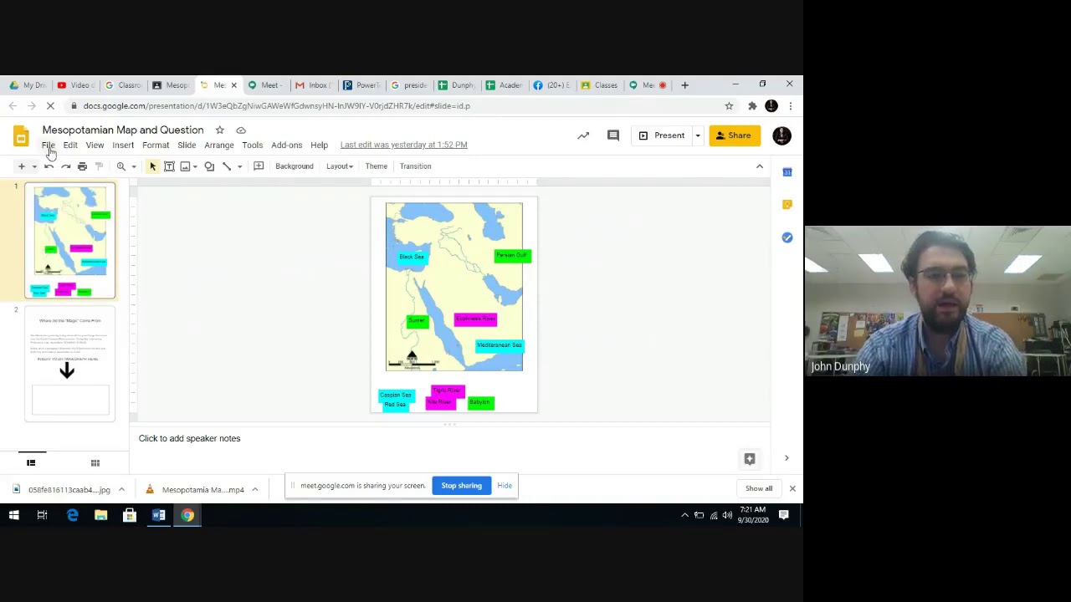Expand the line type dropdown
This screenshot has width=1071, height=602.
click(x=239, y=166)
